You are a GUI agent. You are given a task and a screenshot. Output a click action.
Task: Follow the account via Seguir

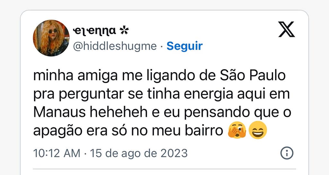184,46
